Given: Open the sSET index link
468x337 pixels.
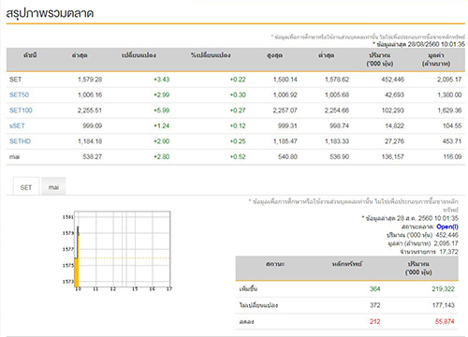Looking at the screenshot, I should [17, 125].
